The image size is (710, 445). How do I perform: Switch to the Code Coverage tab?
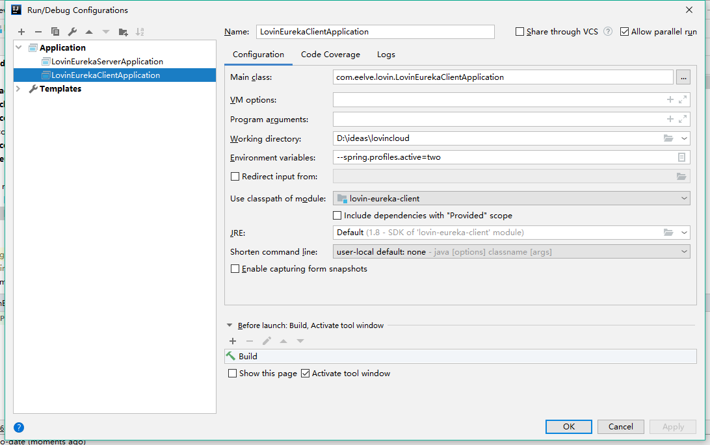pyautogui.click(x=330, y=55)
